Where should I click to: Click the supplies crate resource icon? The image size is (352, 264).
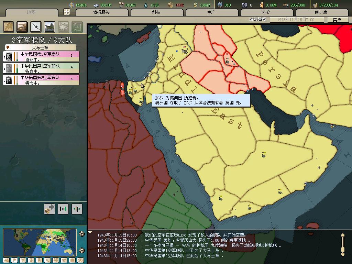170,5
